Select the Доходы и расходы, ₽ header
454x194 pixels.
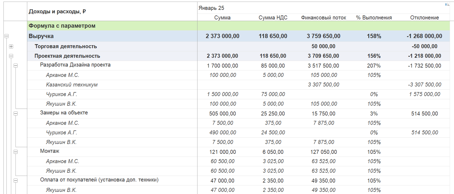coord(57,11)
